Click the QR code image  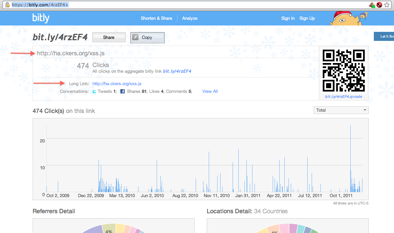(x=344, y=70)
